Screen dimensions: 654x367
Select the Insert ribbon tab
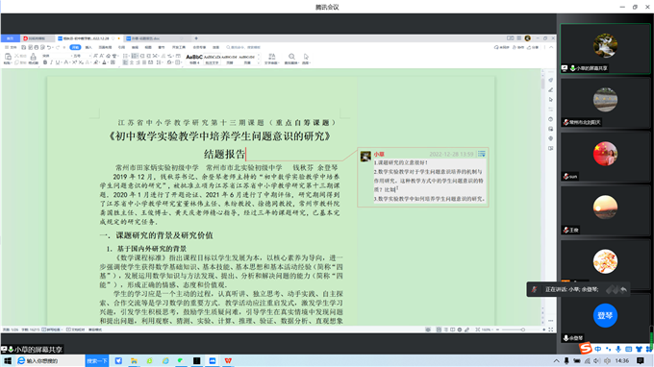pos(88,47)
